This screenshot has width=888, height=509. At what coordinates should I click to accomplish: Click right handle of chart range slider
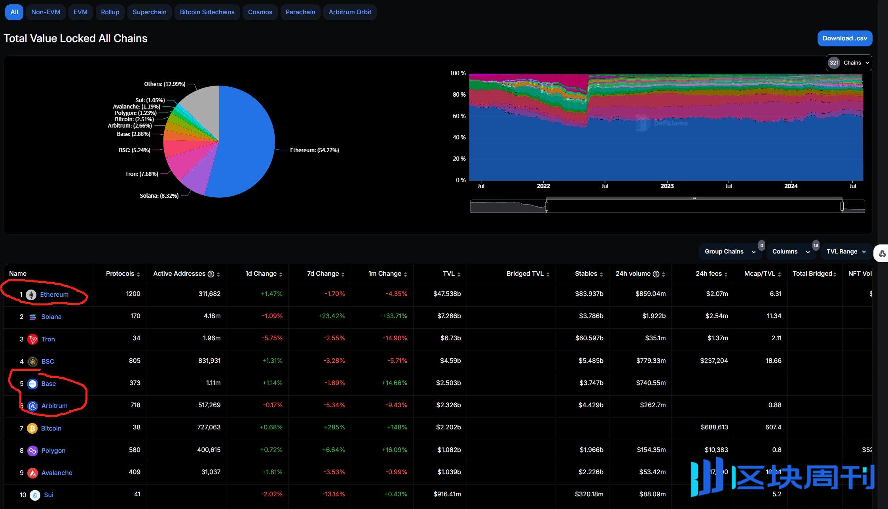click(x=842, y=206)
